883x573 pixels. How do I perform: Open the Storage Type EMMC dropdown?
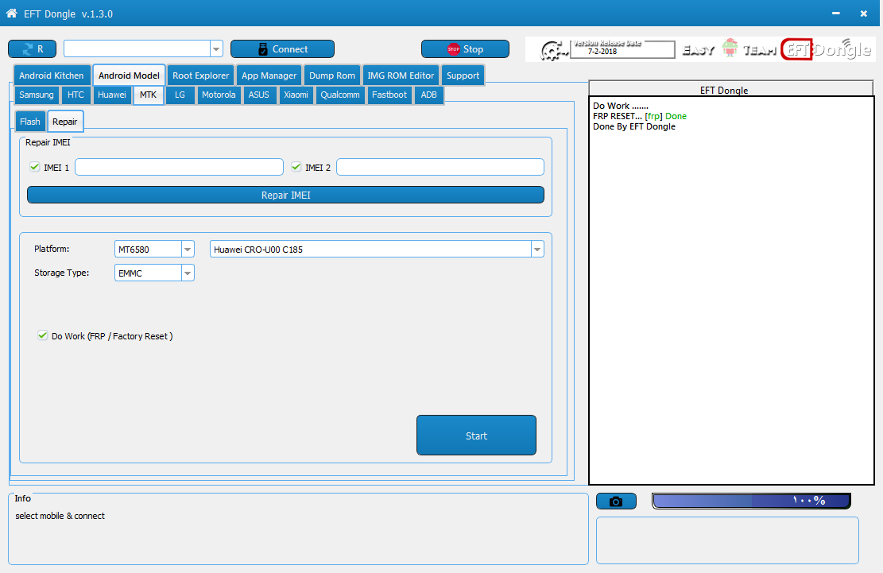(188, 273)
